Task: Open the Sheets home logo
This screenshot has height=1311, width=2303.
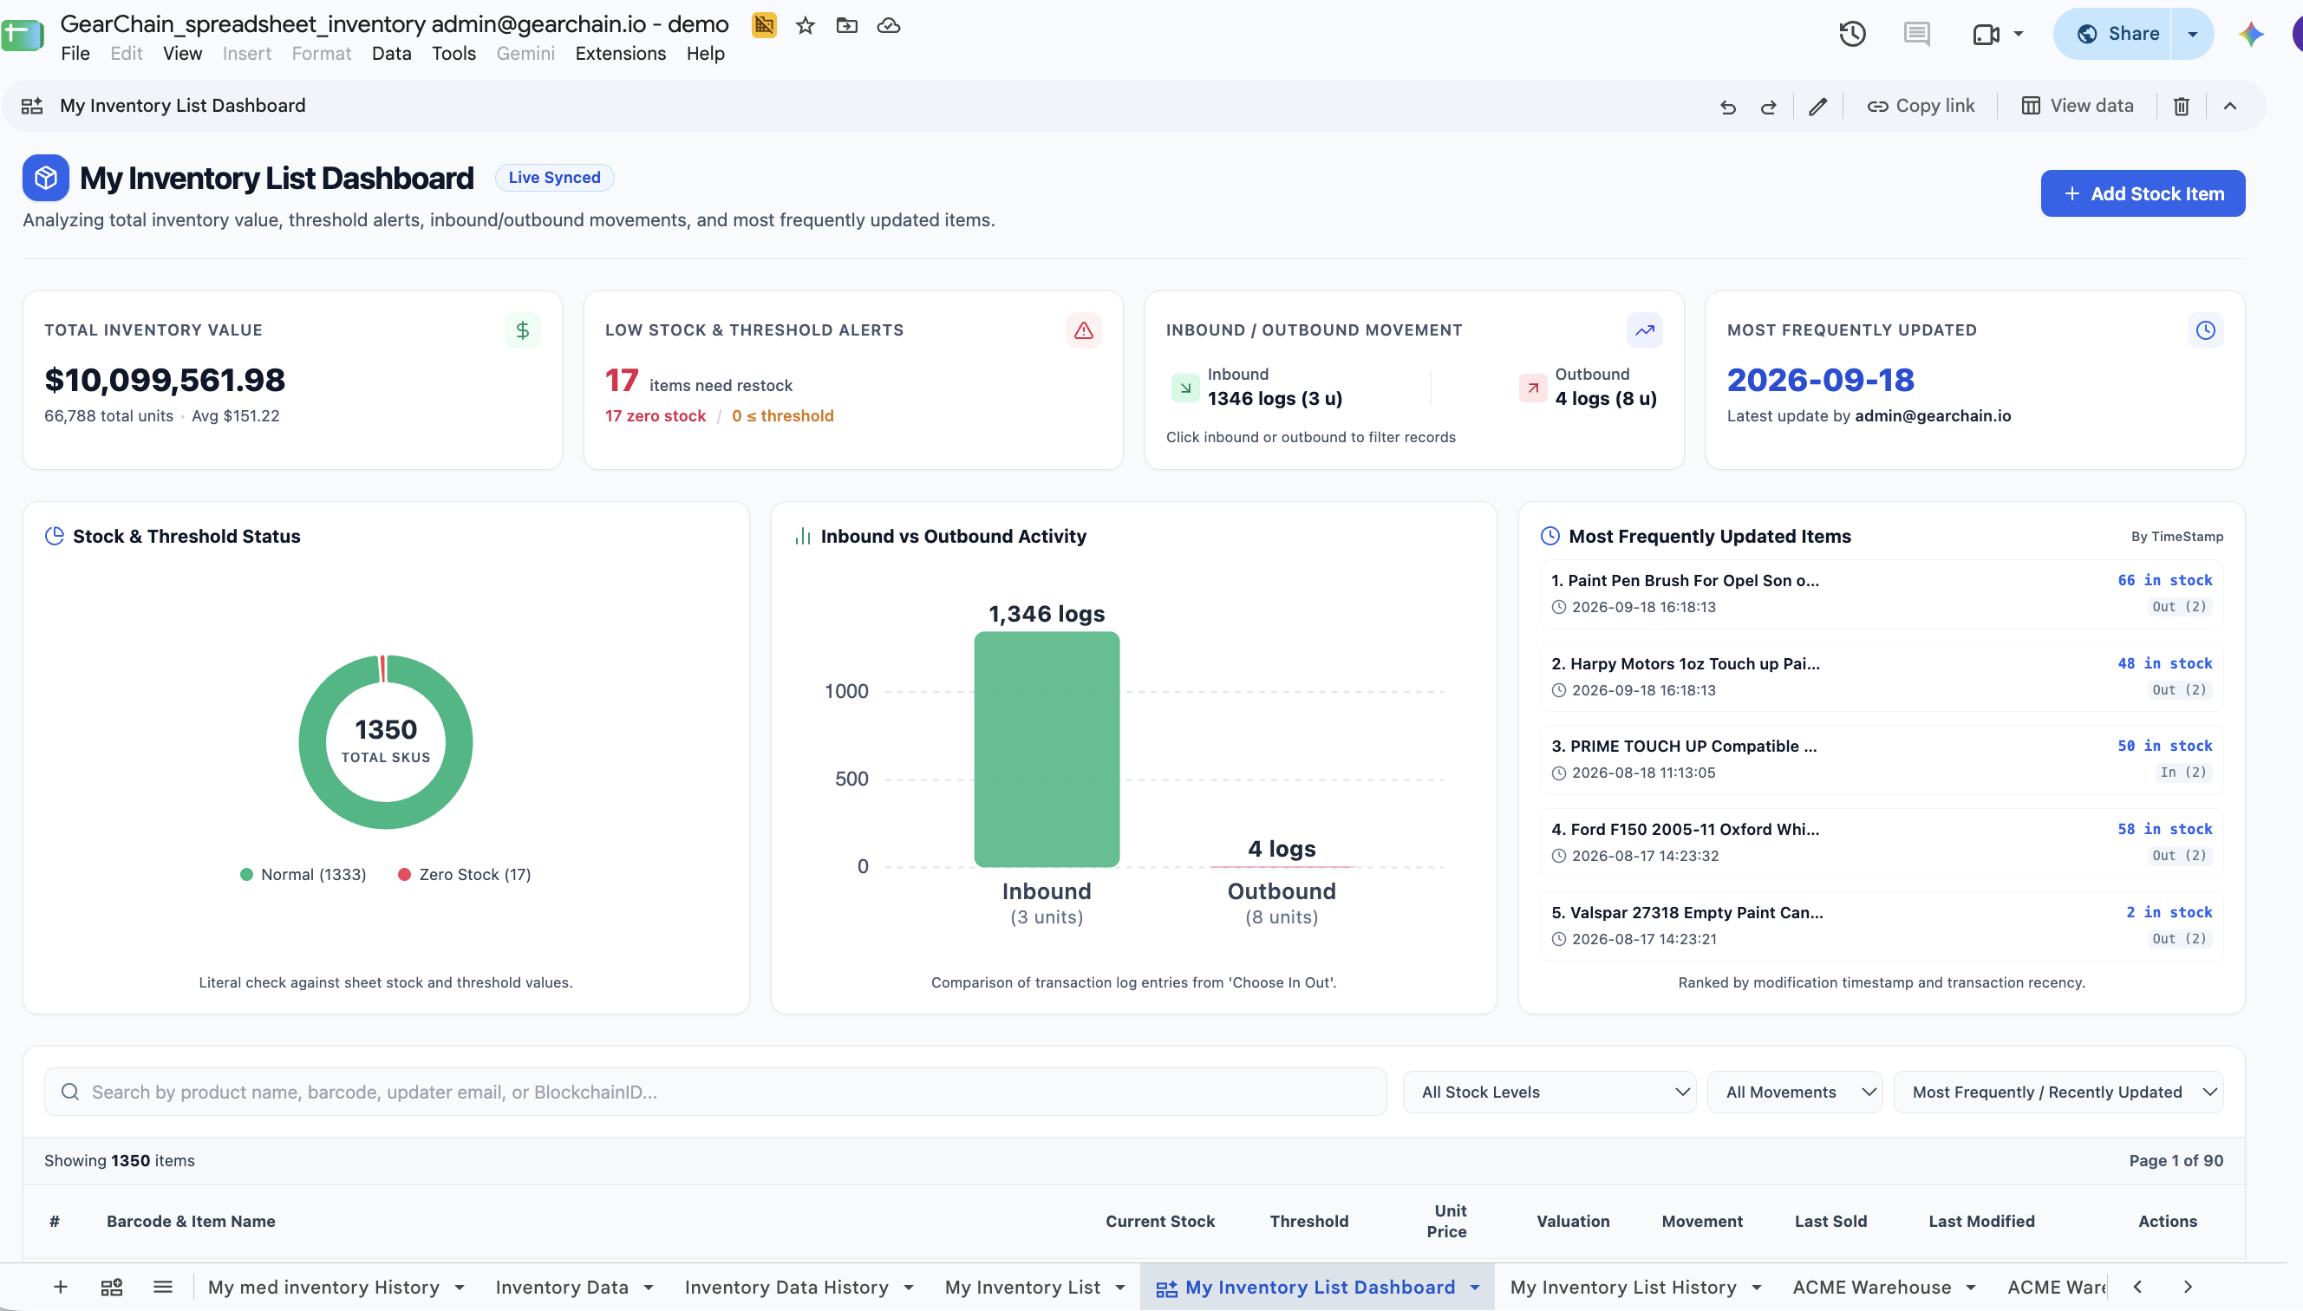Action: pyautogui.click(x=22, y=36)
